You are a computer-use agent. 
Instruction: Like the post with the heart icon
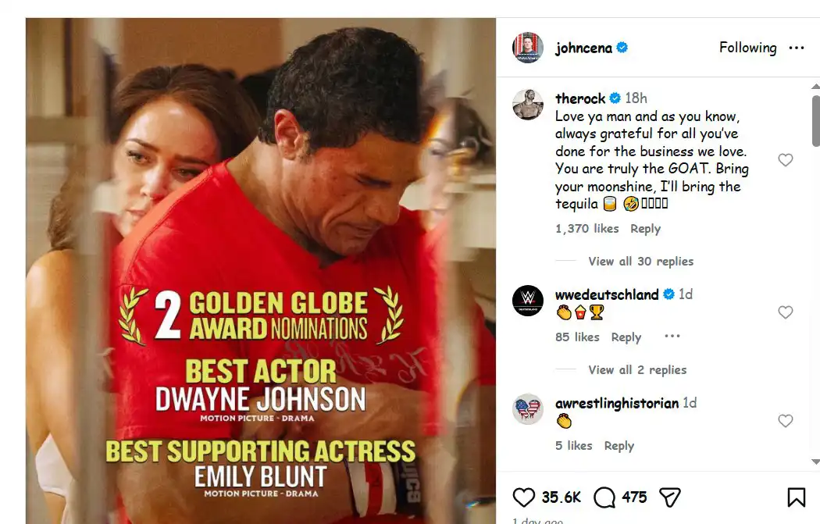[x=523, y=497]
